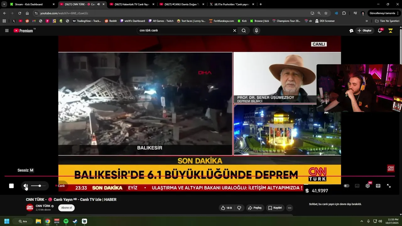Open Steam from the taskbar
This screenshot has width=402, height=226.
point(75,221)
